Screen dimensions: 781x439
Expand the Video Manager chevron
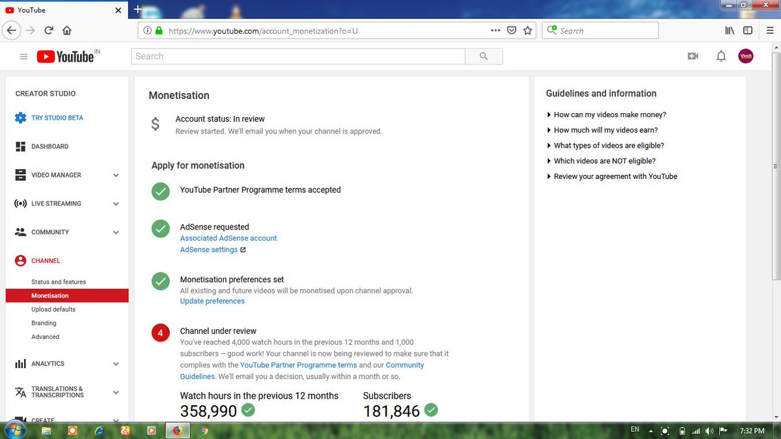(116, 175)
